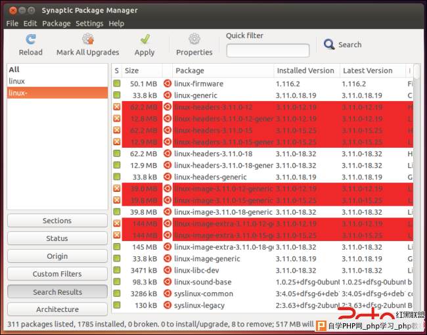Switch to the Origin filter view

pos(57,256)
